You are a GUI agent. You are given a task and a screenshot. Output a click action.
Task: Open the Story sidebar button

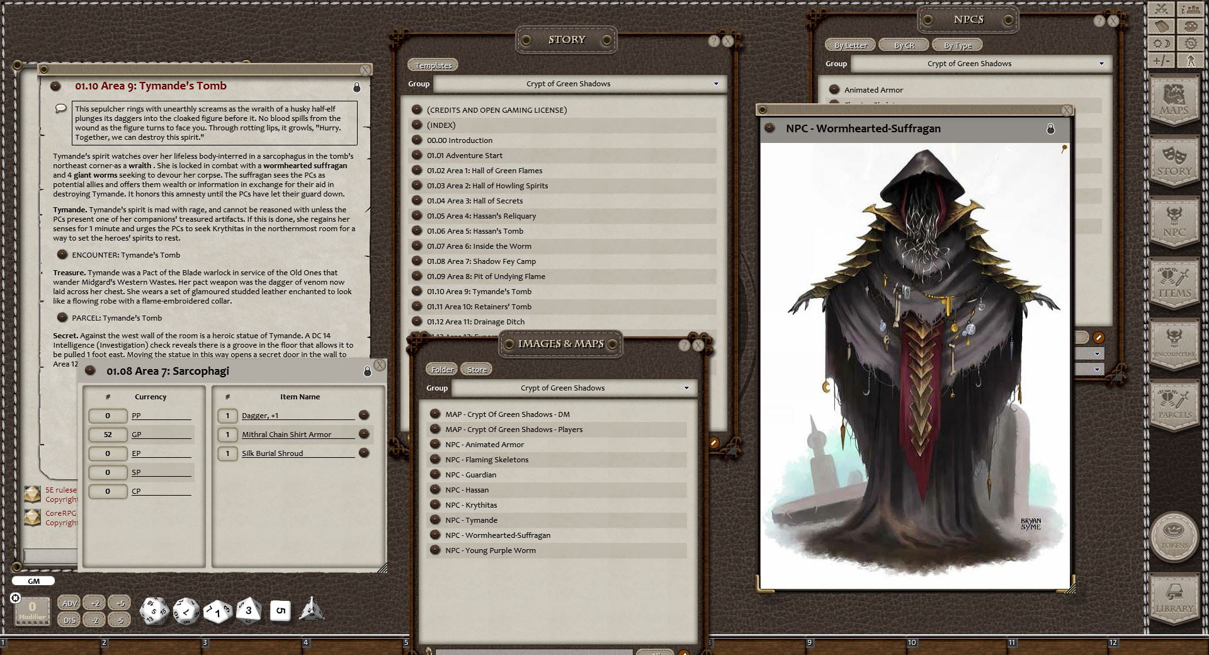(1174, 162)
